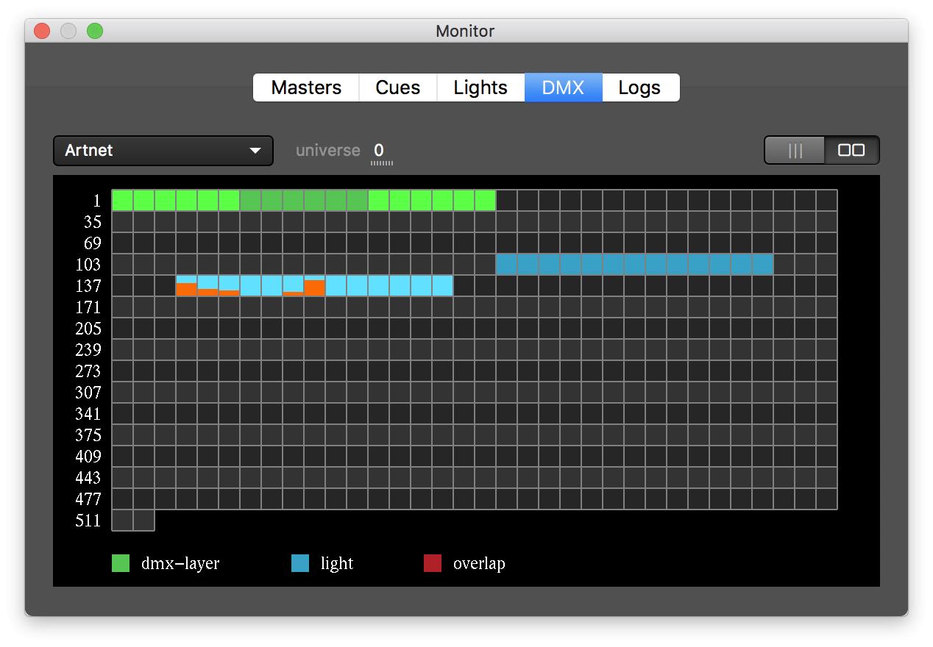Image resolution: width=933 pixels, height=647 pixels.
Task: Select the last green cell in row 1
Action: 485,200
